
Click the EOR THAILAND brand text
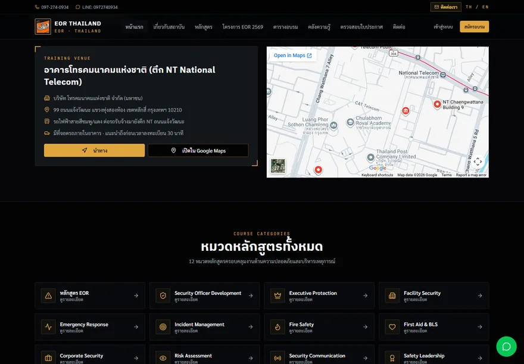tap(77, 23)
